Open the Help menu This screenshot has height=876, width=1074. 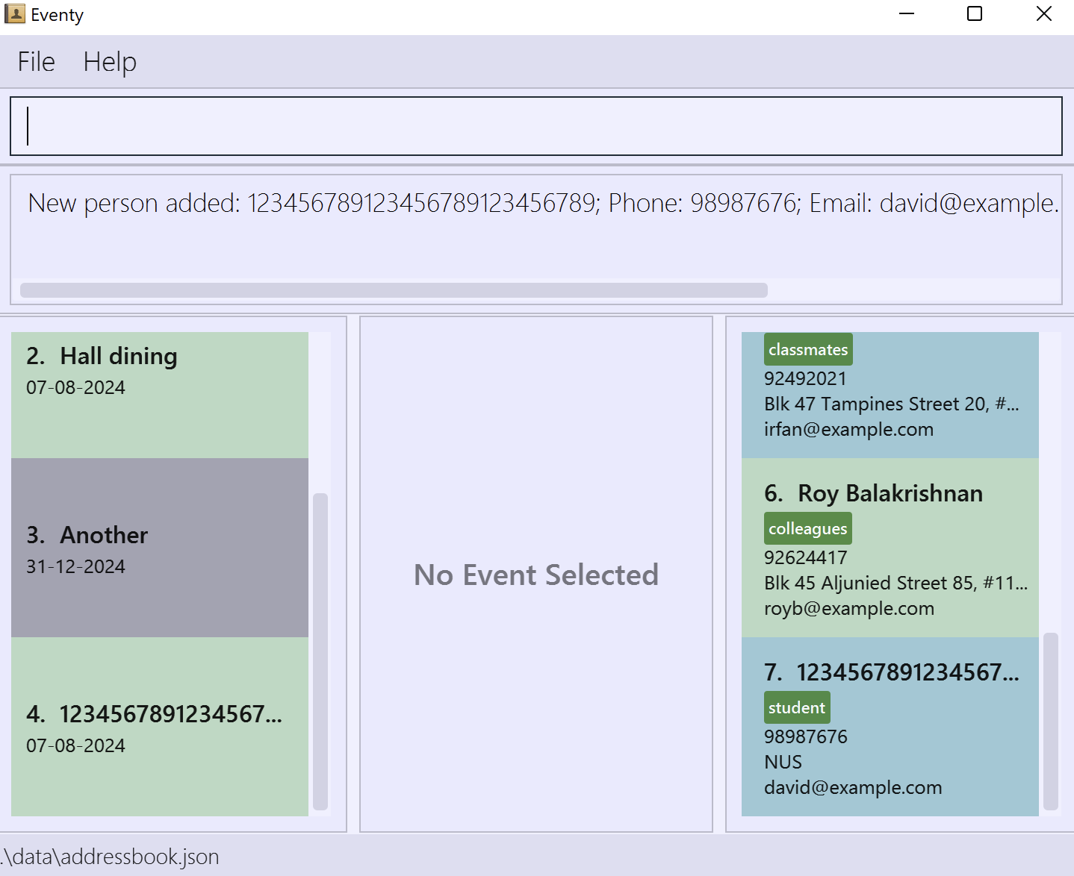point(110,62)
